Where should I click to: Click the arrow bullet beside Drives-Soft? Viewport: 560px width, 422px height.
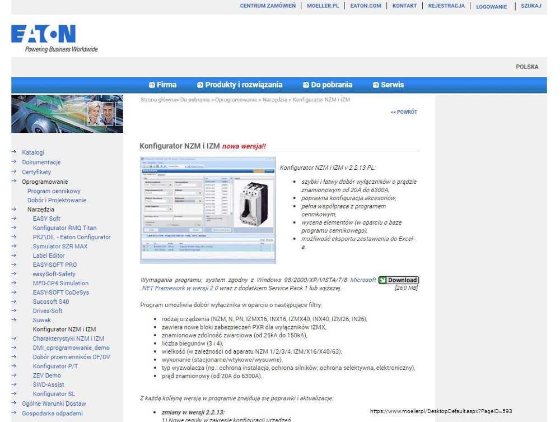tap(14, 310)
